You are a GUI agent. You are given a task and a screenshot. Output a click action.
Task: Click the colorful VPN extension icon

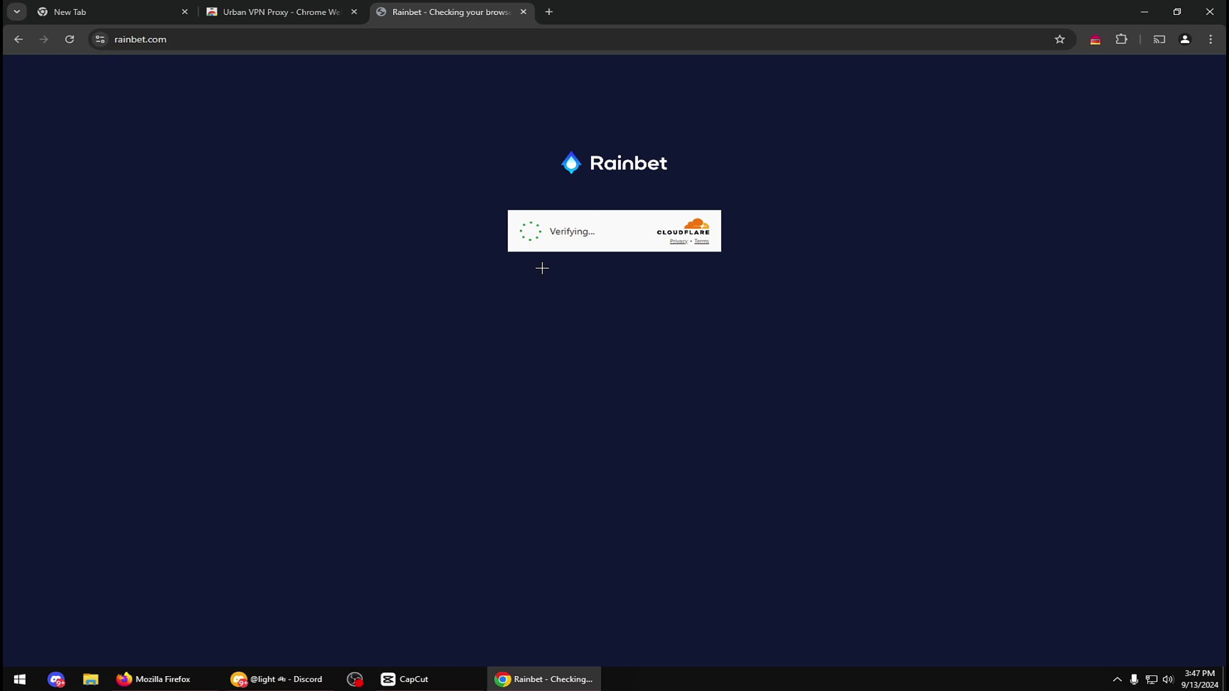(x=1096, y=39)
